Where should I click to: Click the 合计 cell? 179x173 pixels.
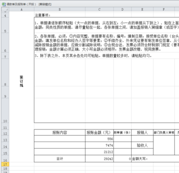click(x=60, y=159)
